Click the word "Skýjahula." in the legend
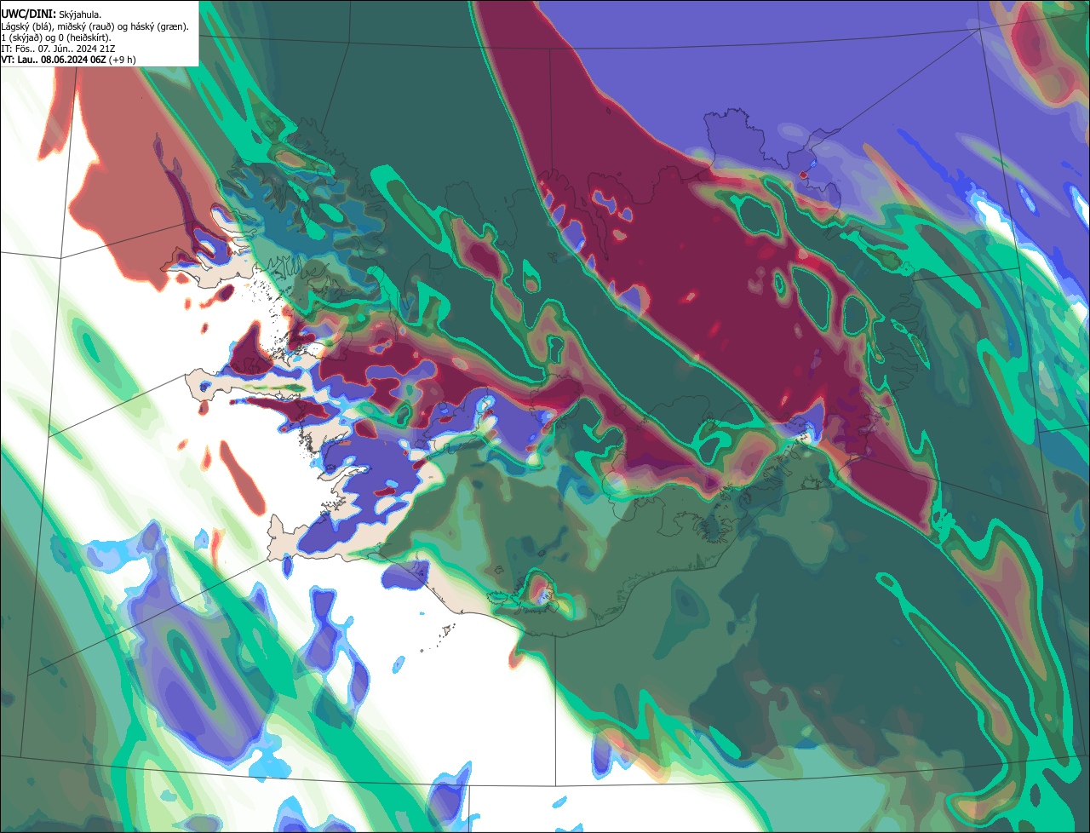 [80, 14]
